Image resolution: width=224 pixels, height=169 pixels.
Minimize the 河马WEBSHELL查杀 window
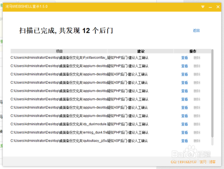210,7
